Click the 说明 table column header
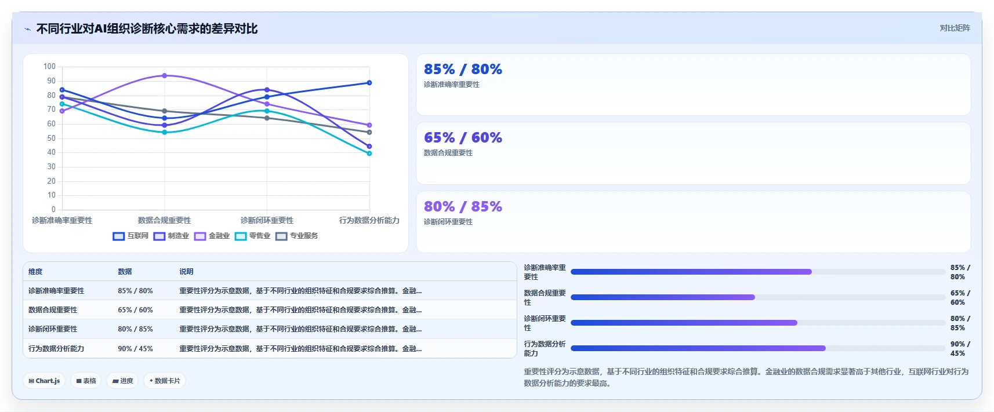This screenshot has height=412, width=994. (x=186, y=272)
